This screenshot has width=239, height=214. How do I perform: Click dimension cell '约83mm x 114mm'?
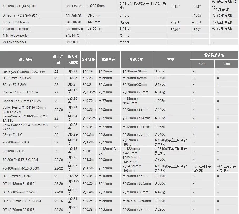coord(136,118)
